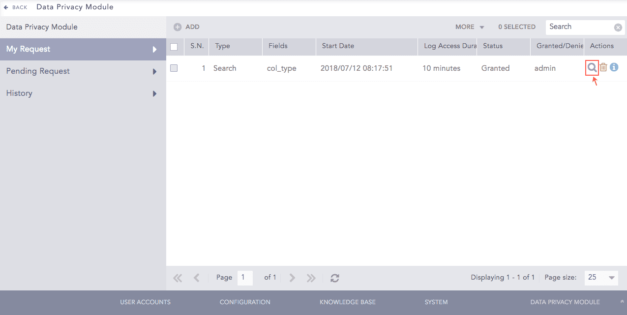Tick the checkbox for row 1

174,68
